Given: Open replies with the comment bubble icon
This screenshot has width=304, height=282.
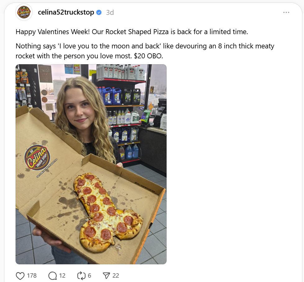Looking at the screenshot, I should [53, 275].
